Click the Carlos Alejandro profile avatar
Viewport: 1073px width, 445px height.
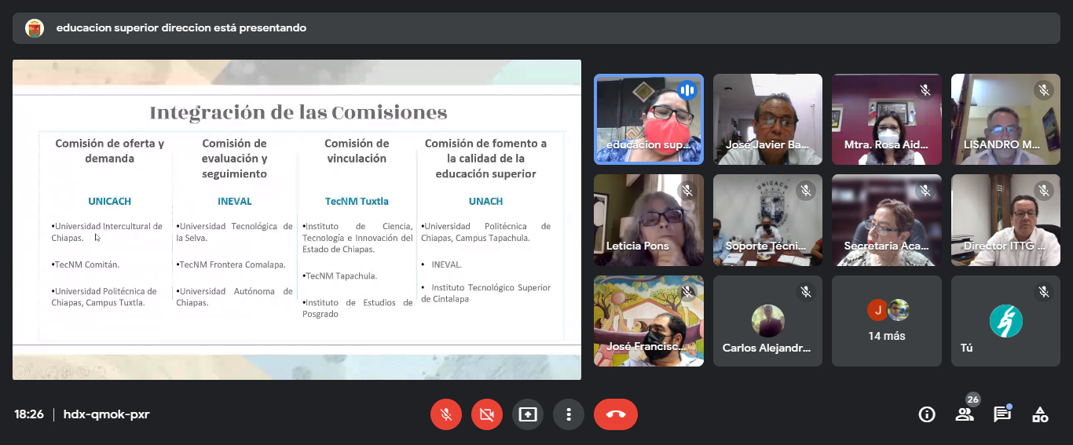(x=767, y=321)
